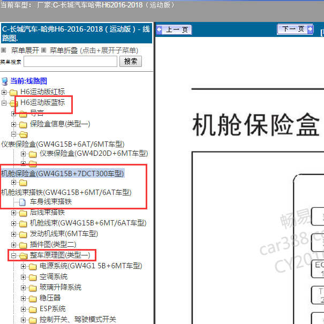Click the folder icon above 机舱线束搭铁(GW4G15B+6MT/6AT车型)
324x324 pixels.
point(23,183)
